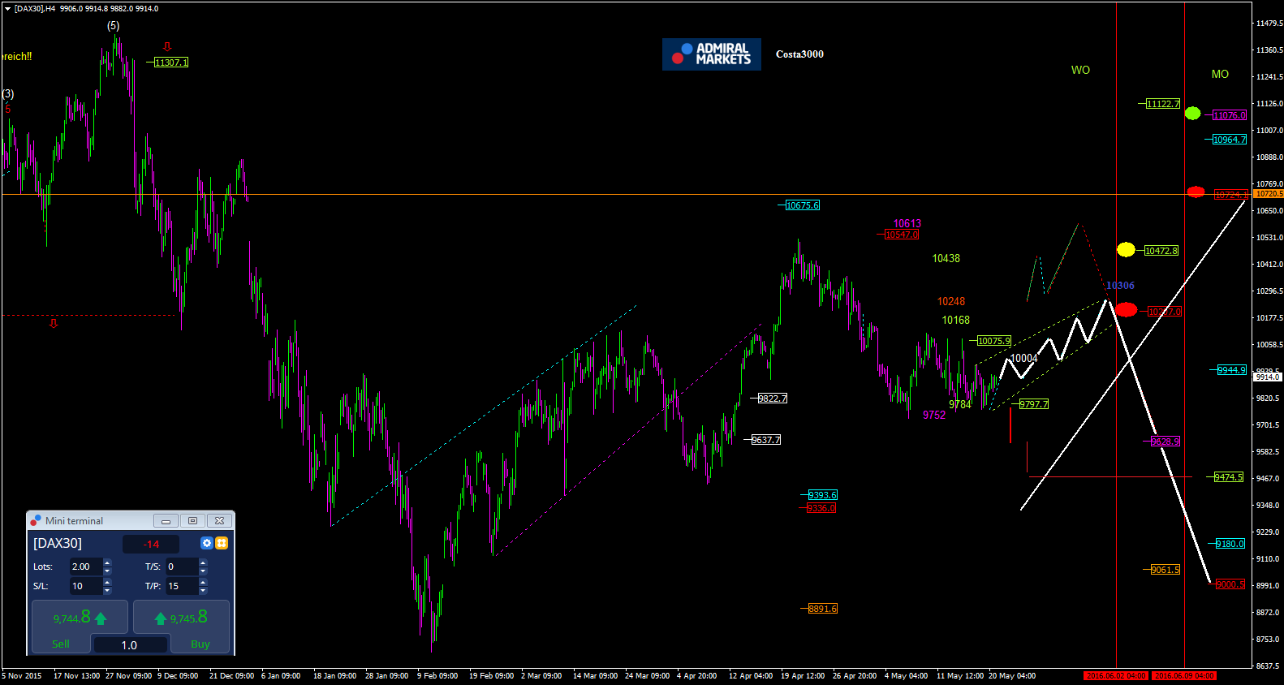Click the 2016.06.02 04:00 time marker

point(1116,675)
